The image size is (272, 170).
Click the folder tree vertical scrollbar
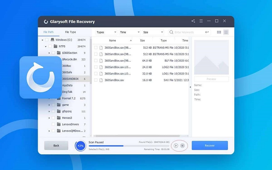click(91, 61)
